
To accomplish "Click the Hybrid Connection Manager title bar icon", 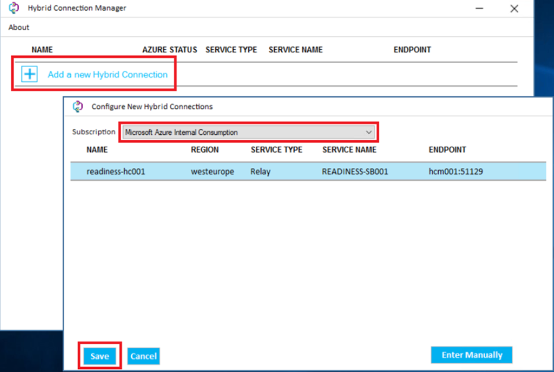I will pyautogui.click(x=14, y=8).
